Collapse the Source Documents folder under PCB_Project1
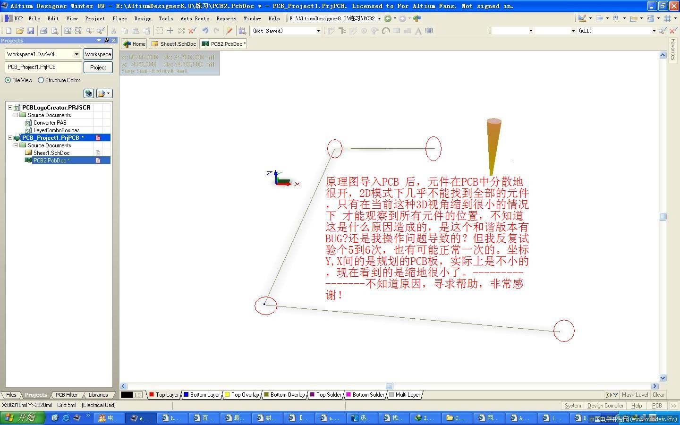Screen dimensions: 680x425 [16, 145]
